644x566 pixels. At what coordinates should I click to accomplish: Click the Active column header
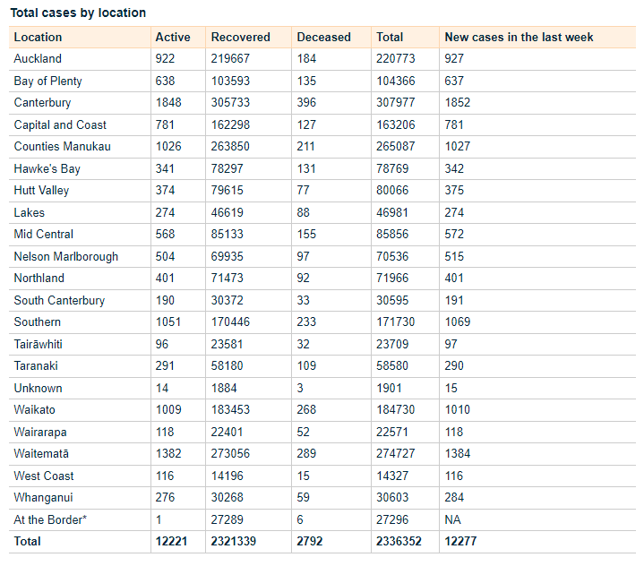click(173, 38)
